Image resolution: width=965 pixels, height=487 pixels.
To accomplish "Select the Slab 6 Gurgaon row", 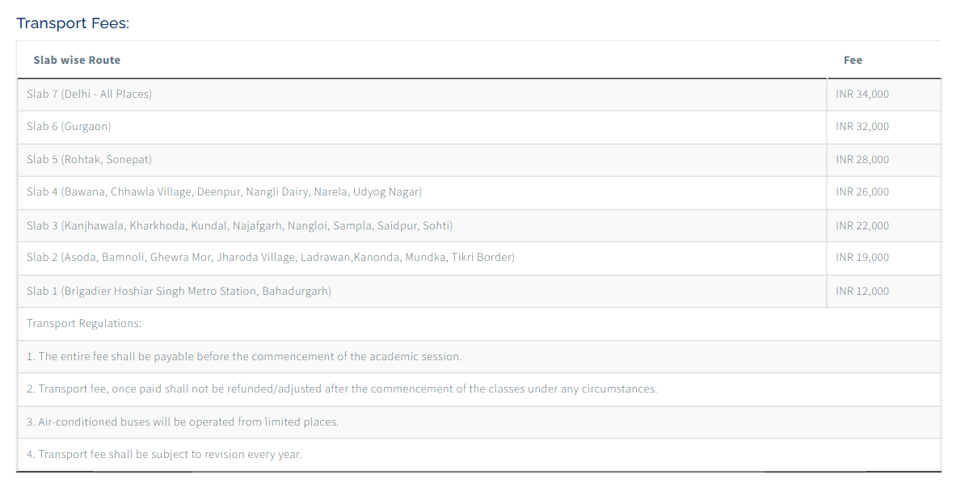I will [x=69, y=127].
